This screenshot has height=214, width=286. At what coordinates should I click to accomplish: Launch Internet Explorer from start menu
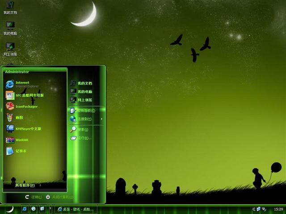(22, 84)
